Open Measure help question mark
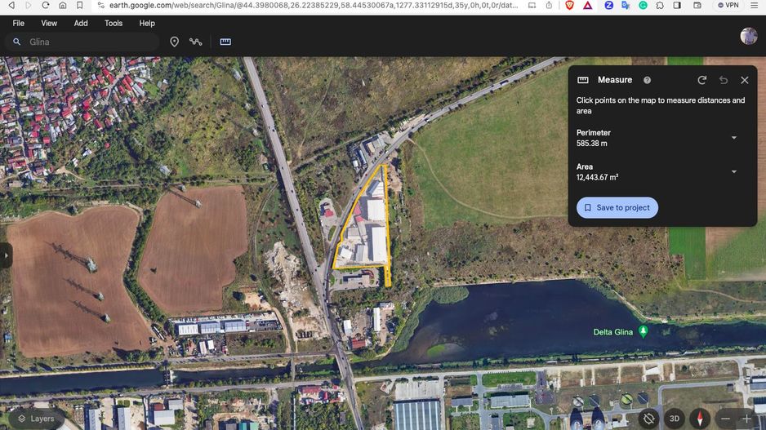 pyautogui.click(x=647, y=80)
